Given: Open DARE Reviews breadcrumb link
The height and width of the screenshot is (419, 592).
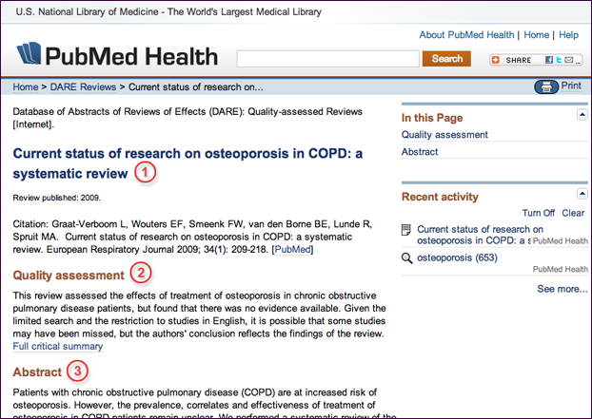Looking at the screenshot, I should pyautogui.click(x=83, y=87).
